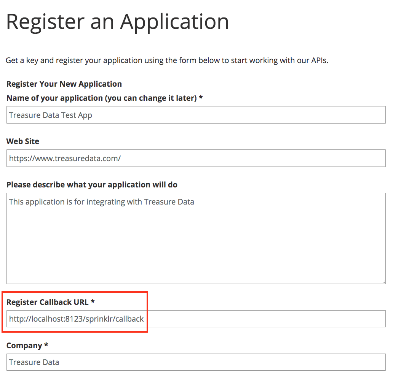The width and height of the screenshot is (393, 376).
Task: Click the 'Please describe what your application will do' label
Action: tap(92, 185)
